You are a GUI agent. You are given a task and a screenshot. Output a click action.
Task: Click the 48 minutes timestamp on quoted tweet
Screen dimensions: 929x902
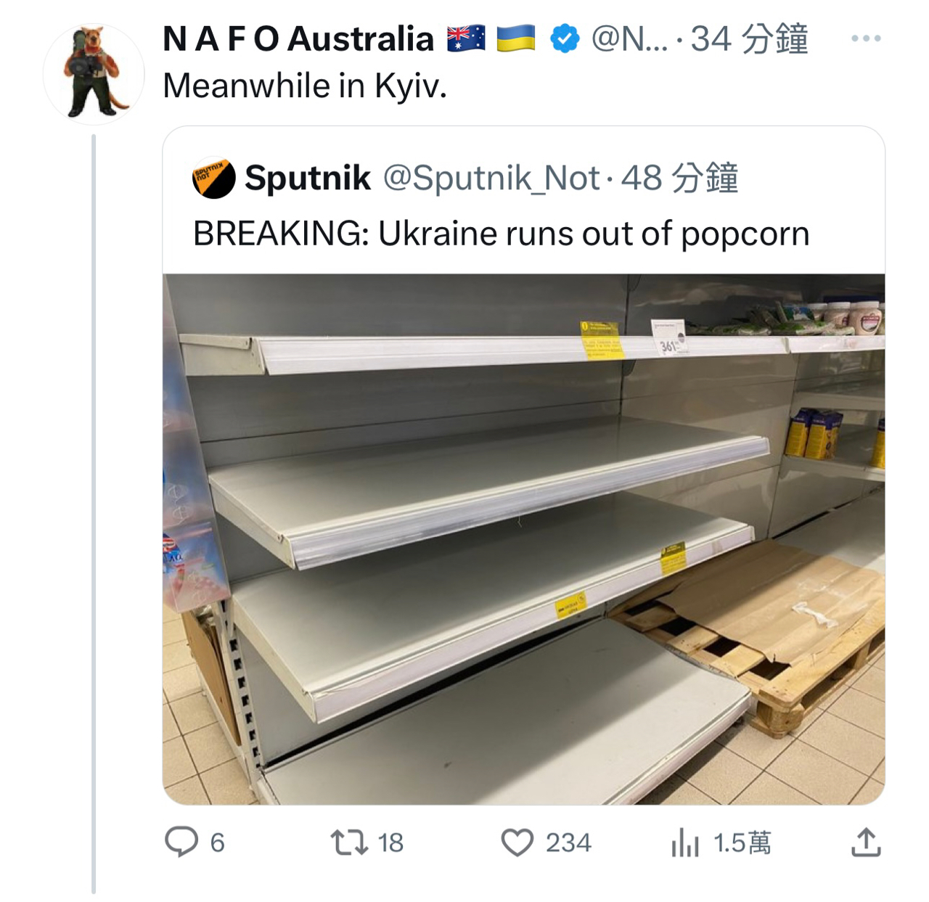(680, 178)
